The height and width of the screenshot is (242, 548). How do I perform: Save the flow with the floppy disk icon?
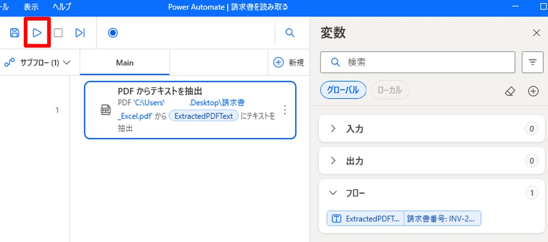(x=15, y=32)
